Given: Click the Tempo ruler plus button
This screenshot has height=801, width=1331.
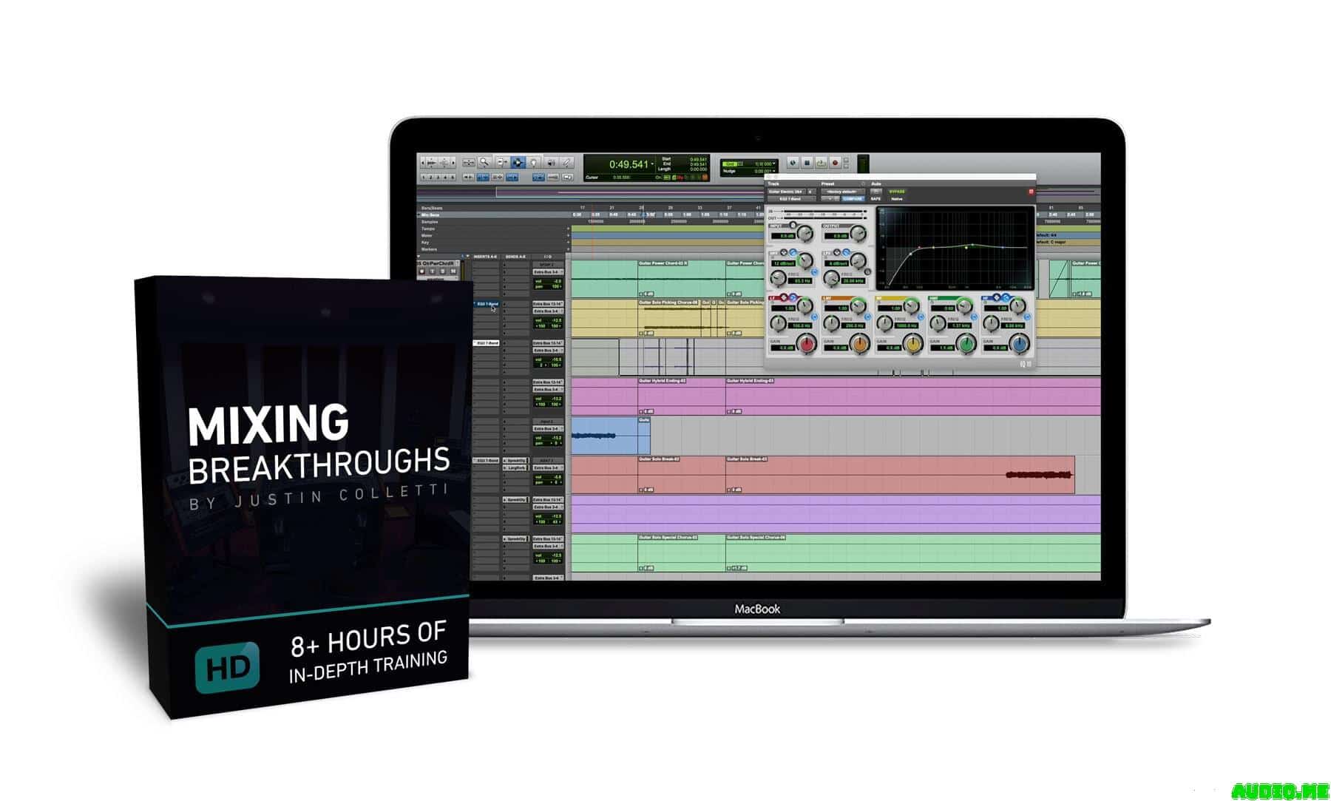Looking at the screenshot, I should click(x=568, y=229).
